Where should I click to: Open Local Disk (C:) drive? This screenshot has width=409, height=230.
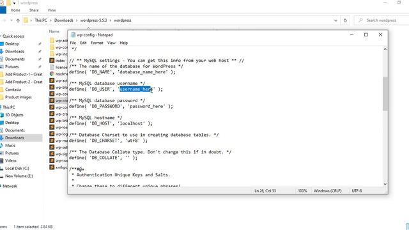(17, 168)
